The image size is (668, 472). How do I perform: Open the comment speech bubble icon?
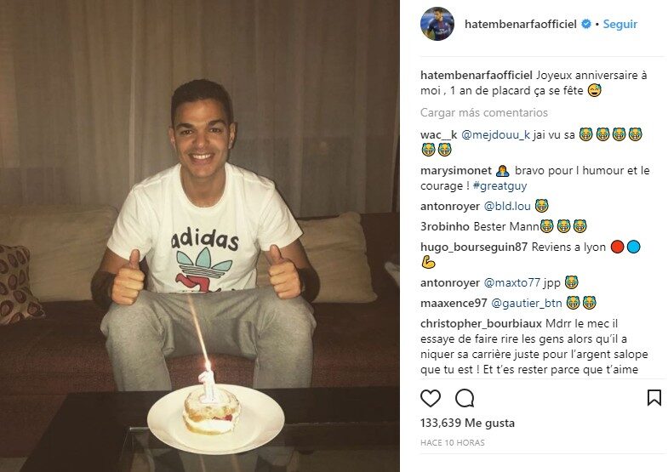[x=465, y=398]
